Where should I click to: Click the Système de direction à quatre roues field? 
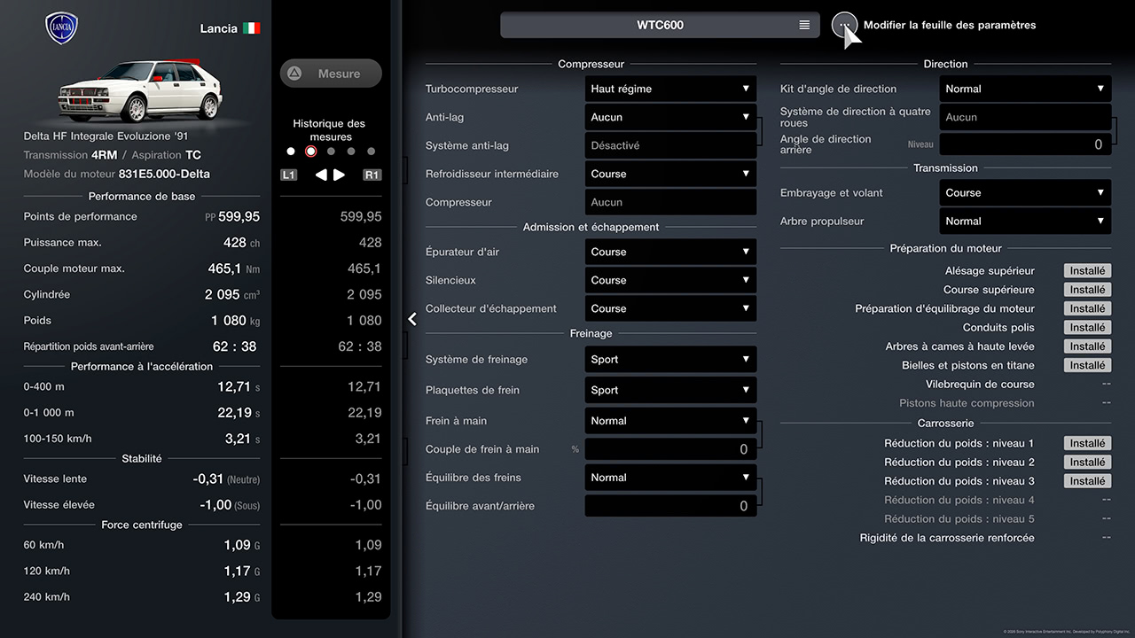tap(1025, 117)
